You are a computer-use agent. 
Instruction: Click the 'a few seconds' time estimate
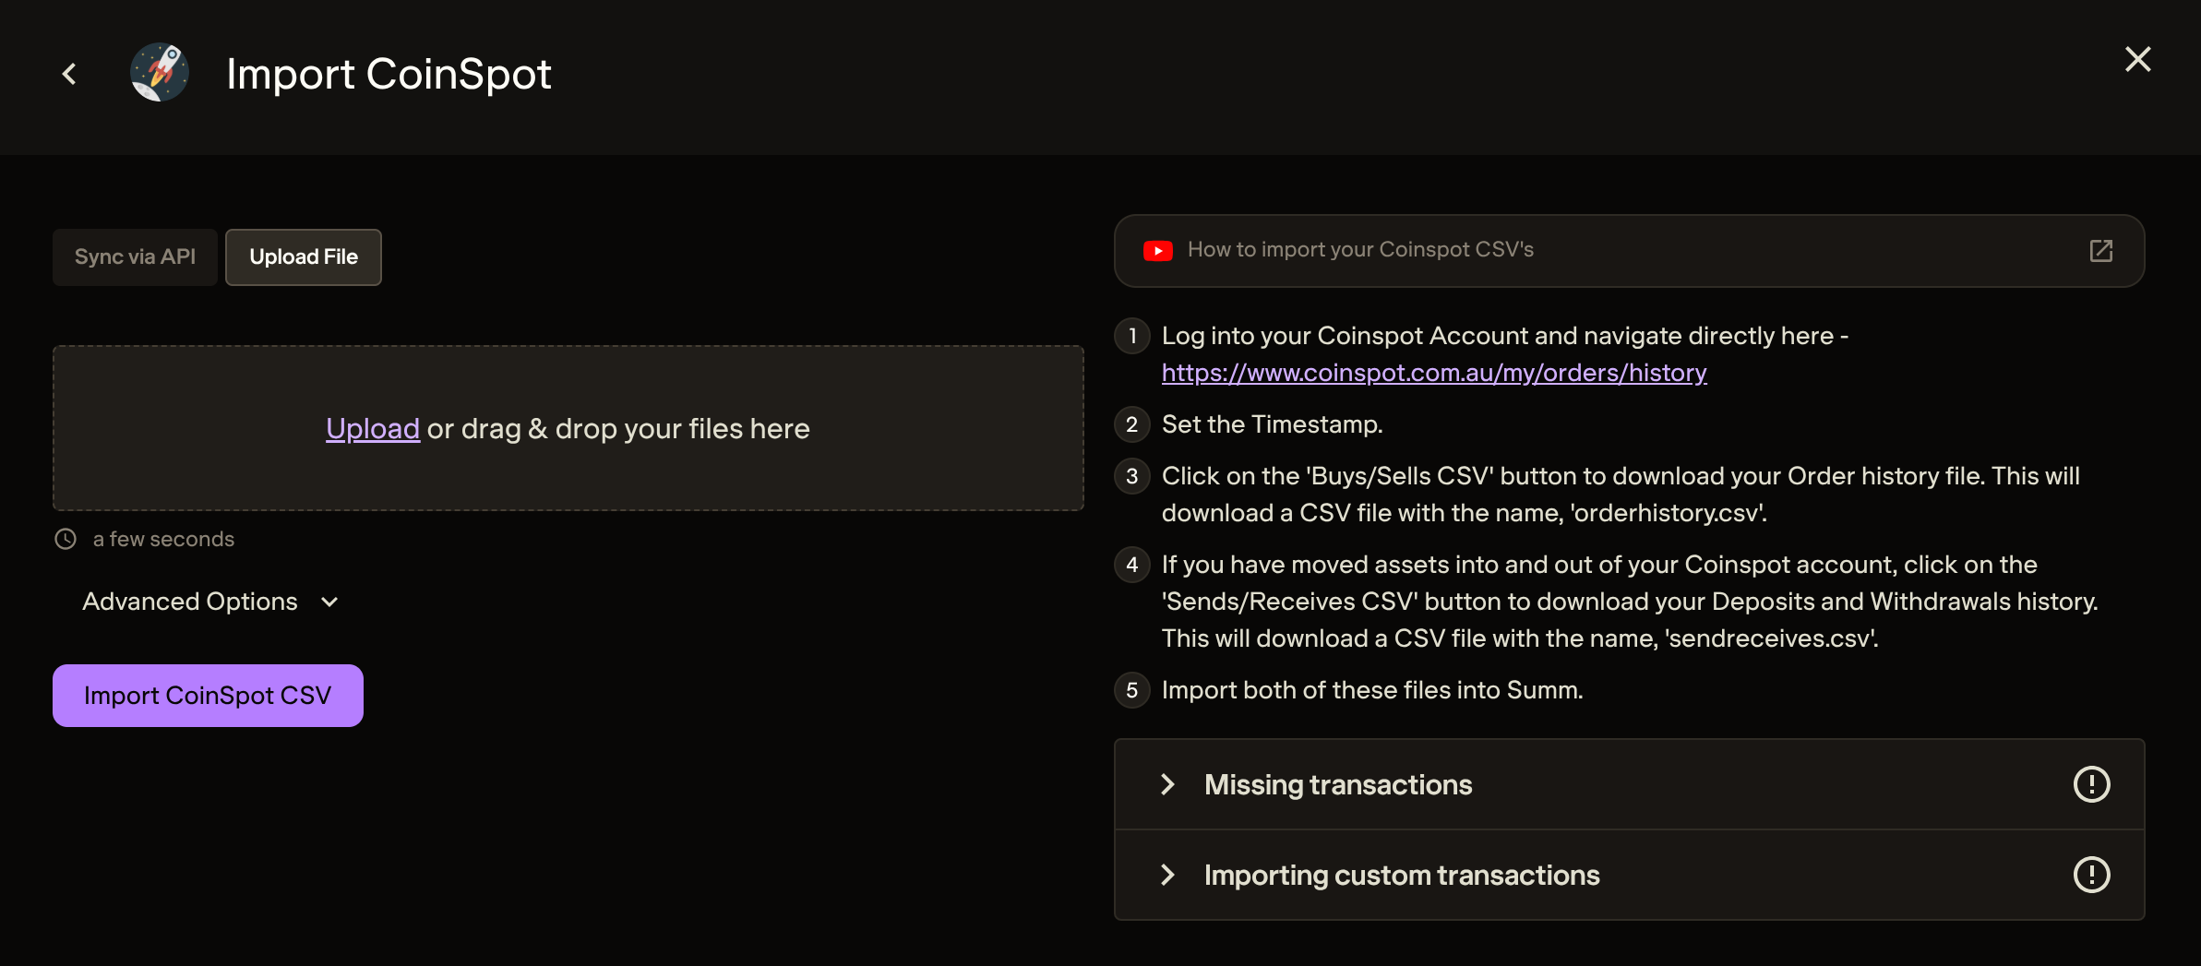[x=163, y=539]
